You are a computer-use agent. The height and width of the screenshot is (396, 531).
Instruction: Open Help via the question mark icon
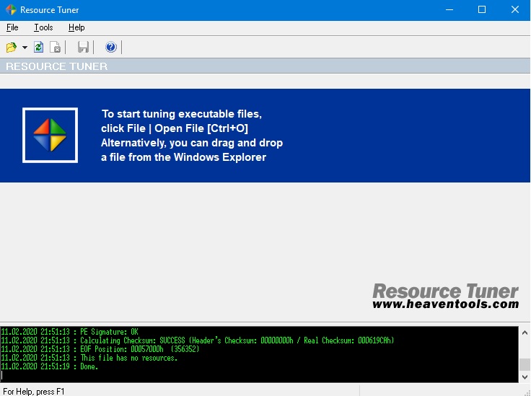[x=110, y=48]
